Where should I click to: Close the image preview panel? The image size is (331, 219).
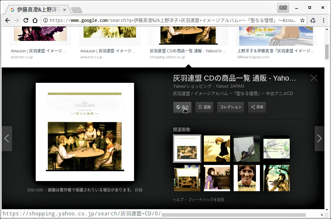(314, 78)
